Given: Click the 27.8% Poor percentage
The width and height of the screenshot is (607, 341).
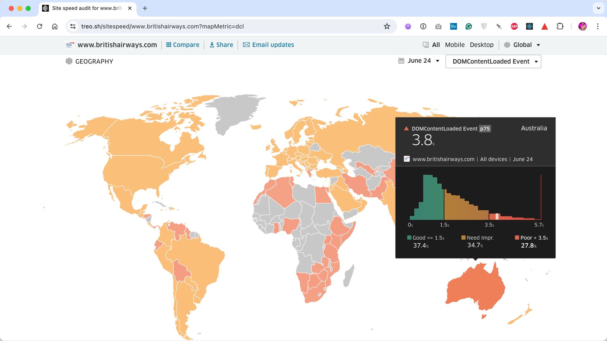Looking at the screenshot, I should click(529, 246).
